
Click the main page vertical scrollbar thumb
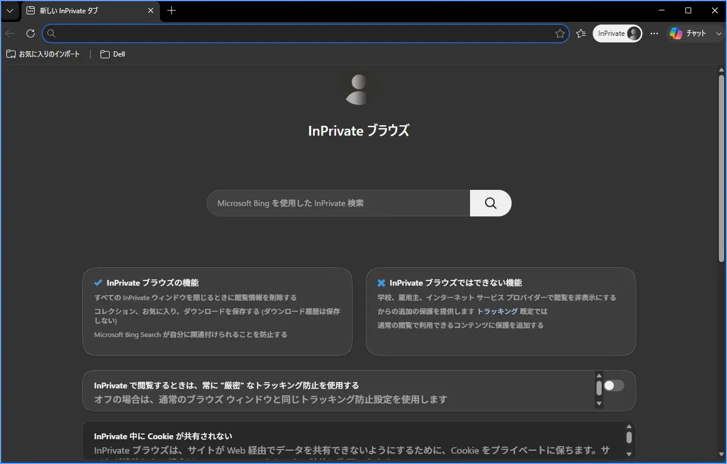pyautogui.click(x=721, y=167)
